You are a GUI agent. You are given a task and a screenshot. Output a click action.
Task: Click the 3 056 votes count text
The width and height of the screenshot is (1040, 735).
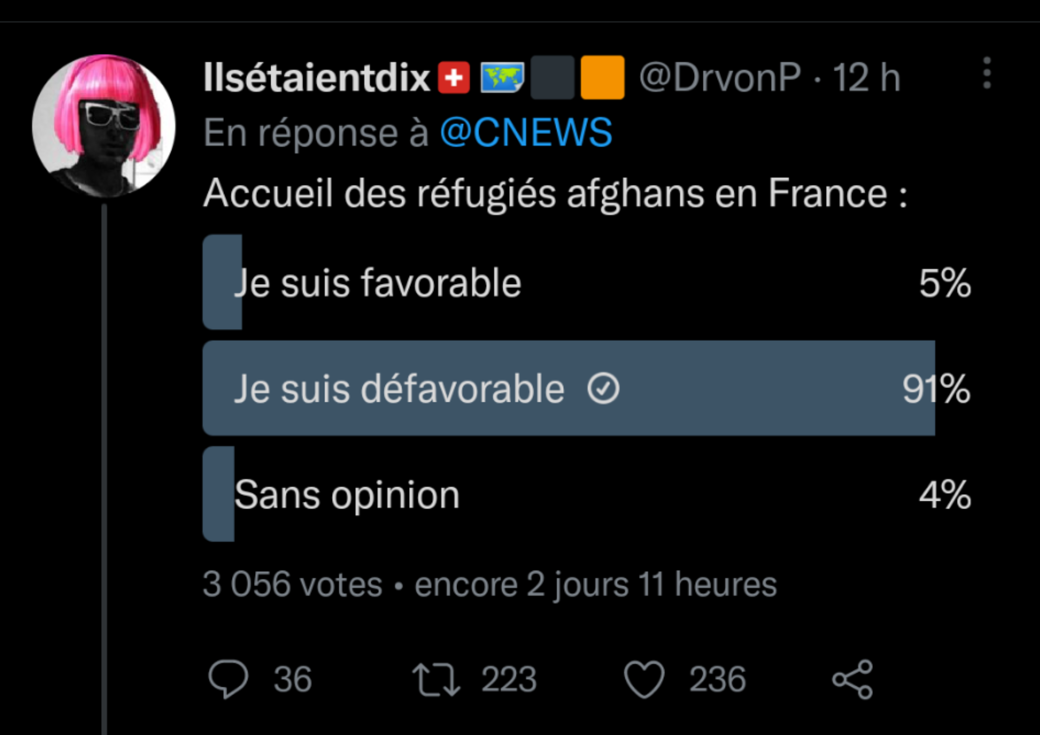pos(292,584)
